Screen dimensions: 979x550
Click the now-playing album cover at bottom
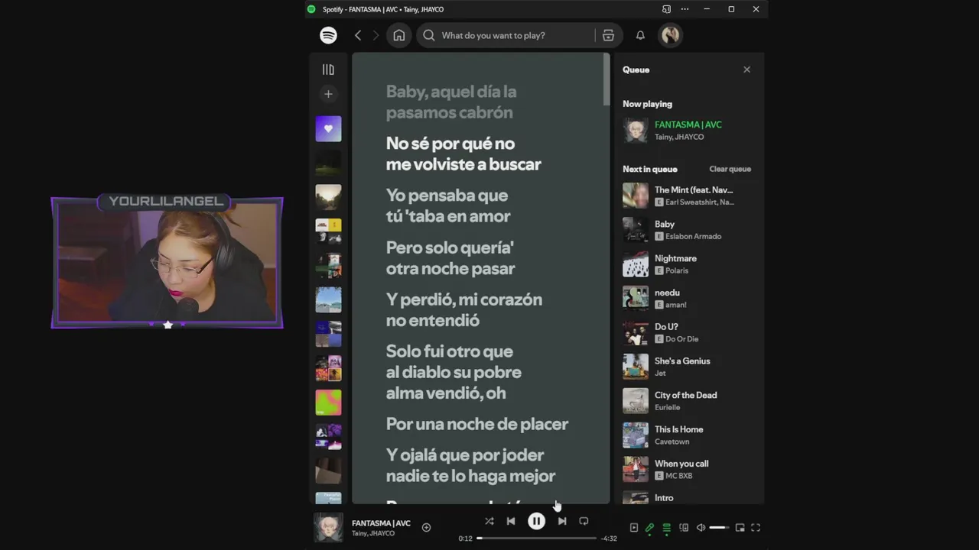tap(328, 527)
